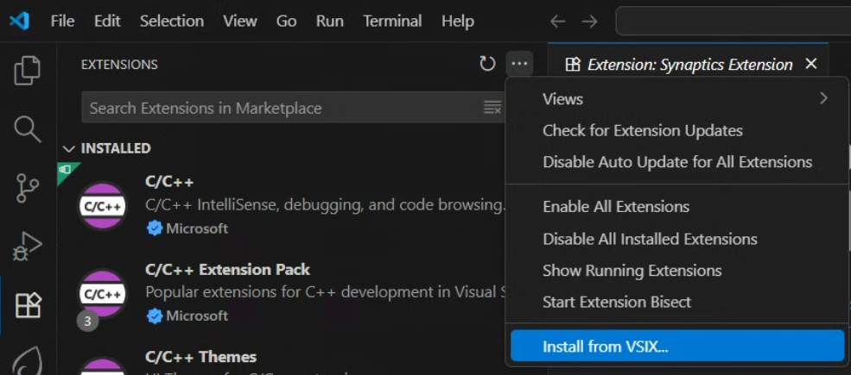Open the Run and Debug view

[28, 247]
